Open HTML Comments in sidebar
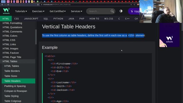The image size is (183, 103). 12,32
